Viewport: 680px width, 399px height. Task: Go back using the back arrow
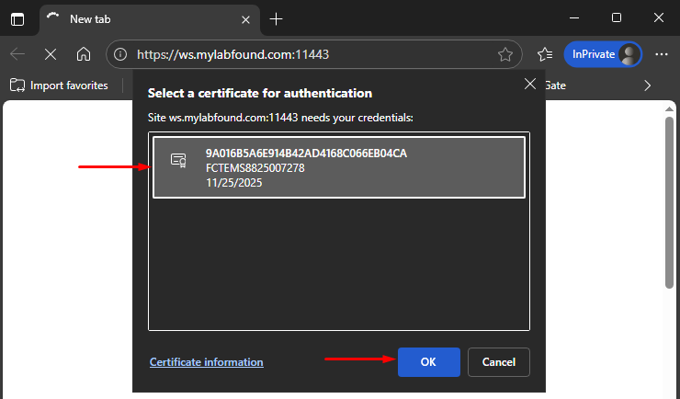click(17, 54)
